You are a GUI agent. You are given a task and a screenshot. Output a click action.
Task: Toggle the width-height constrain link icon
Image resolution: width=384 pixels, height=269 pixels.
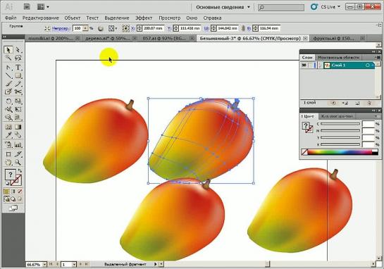243,28
